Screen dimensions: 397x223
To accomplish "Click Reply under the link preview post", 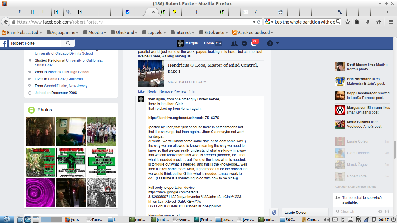I will point(152,91).
